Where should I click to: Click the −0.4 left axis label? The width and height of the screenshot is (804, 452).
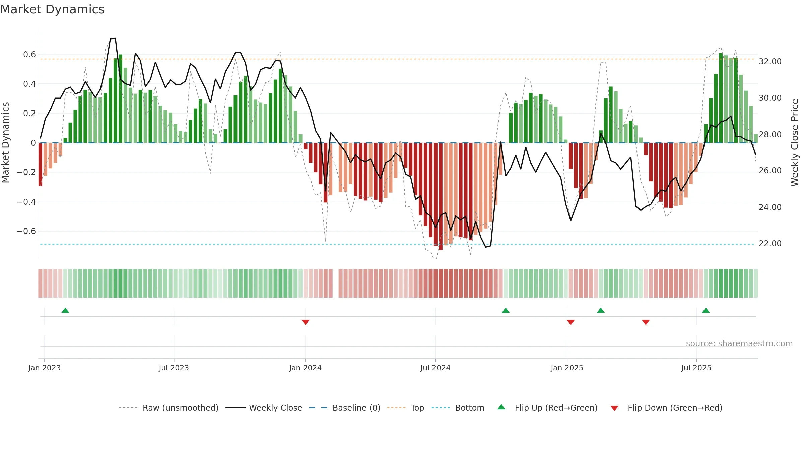[x=26, y=202]
